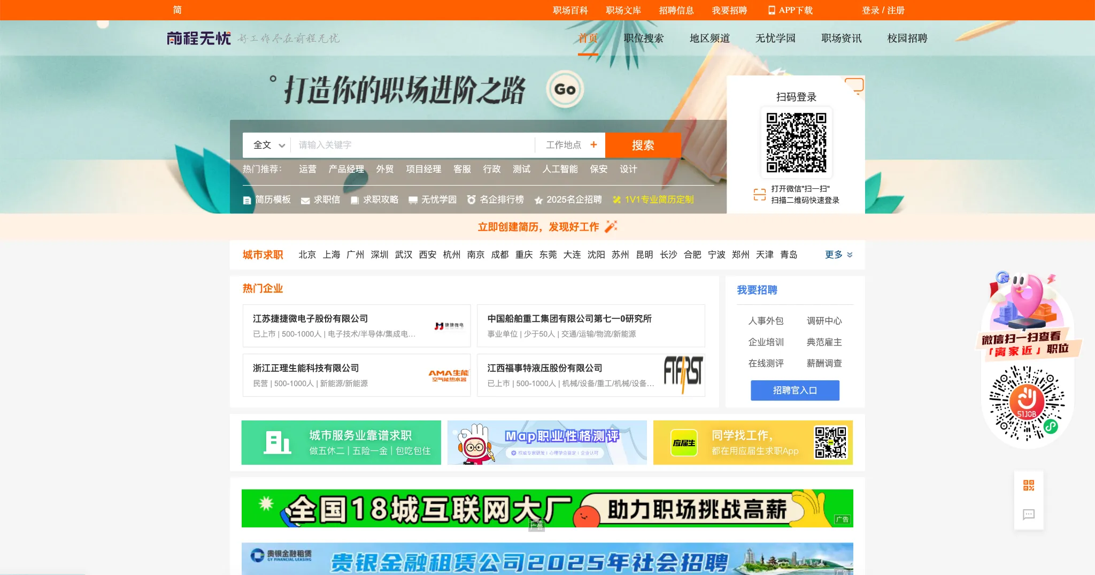Select hot keyword 运营
The image size is (1095, 575).
coord(307,169)
